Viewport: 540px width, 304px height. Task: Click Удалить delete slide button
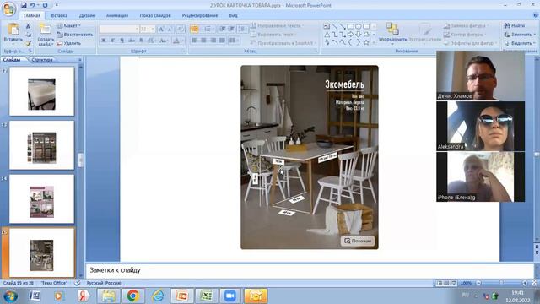[68, 43]
